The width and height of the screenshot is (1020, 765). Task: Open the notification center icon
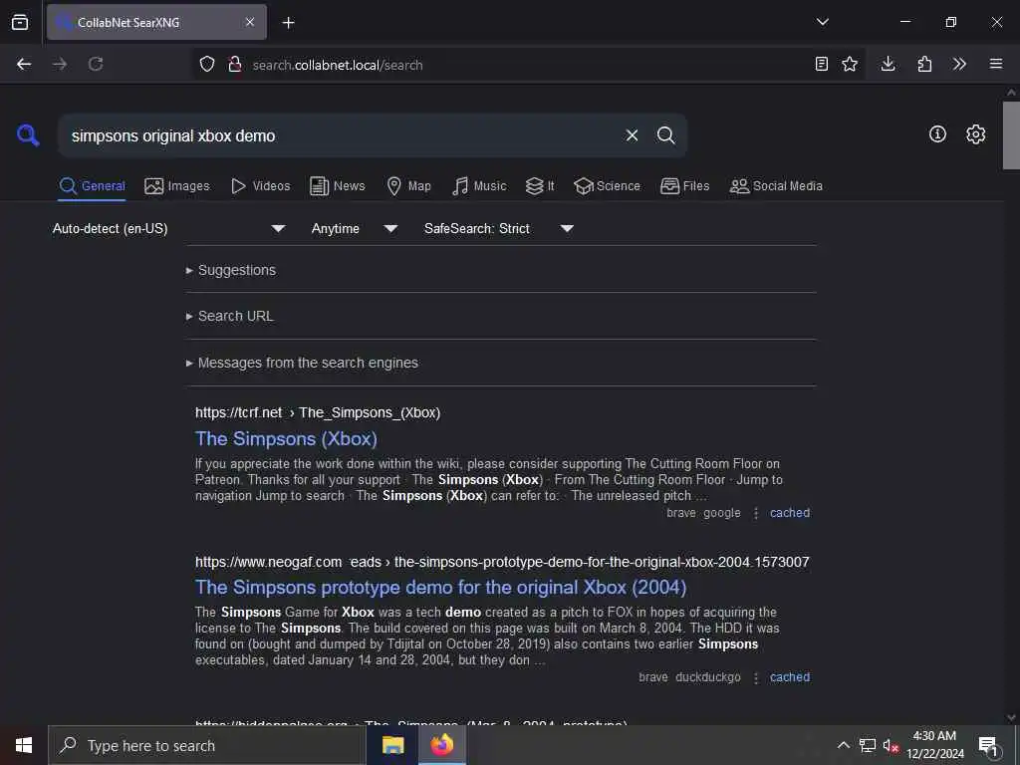(x=988, y=745)
